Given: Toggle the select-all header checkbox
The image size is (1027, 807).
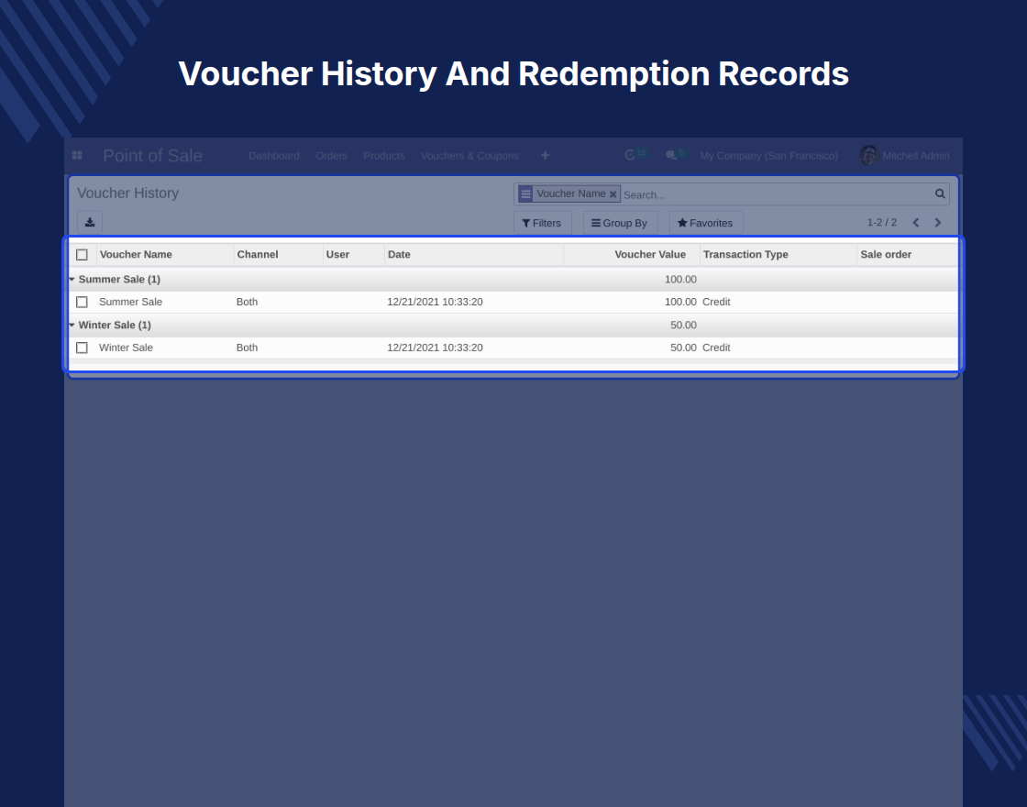Looking at the screenshot, I should [82, 255].
